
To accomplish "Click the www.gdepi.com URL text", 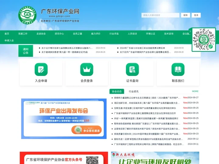I will (60, 16).
